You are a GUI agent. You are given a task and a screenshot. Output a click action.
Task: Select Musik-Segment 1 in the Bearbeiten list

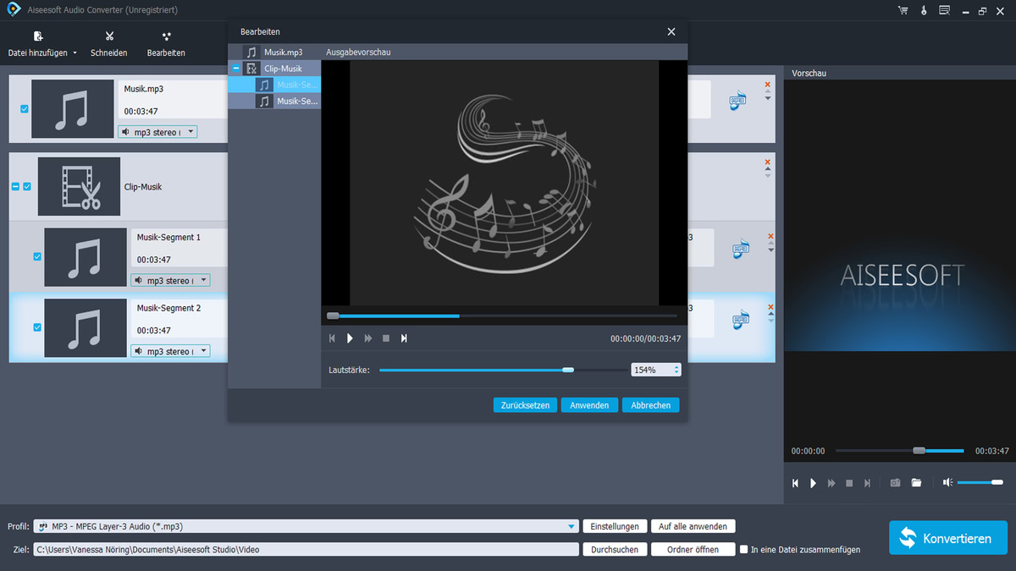point(296,85)
